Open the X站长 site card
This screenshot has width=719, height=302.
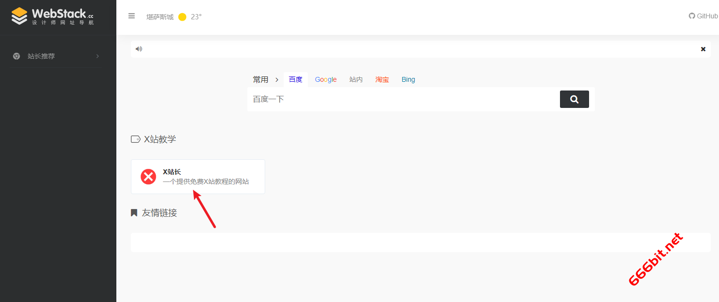coord(206,177)
